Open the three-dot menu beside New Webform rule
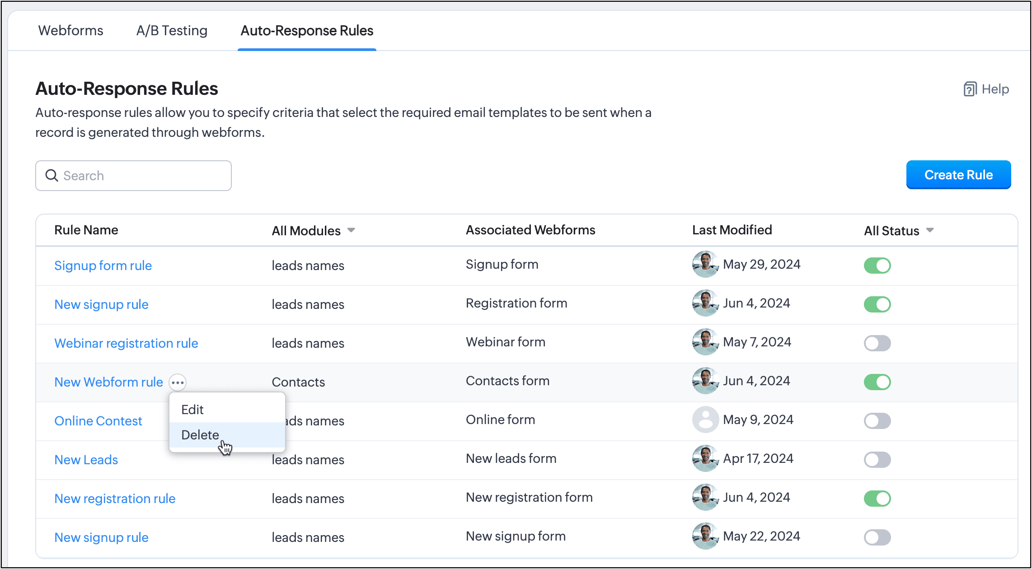1032x569 pixels. click(178, 382)
